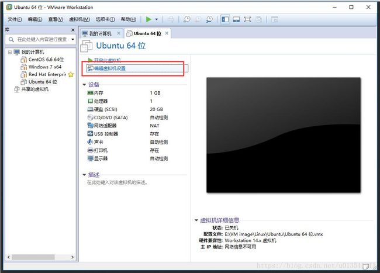The height and width of the screenshot is (273, 380).
Task: Select Windows 7 x64 virtual machine
Action: click(45, 67)
